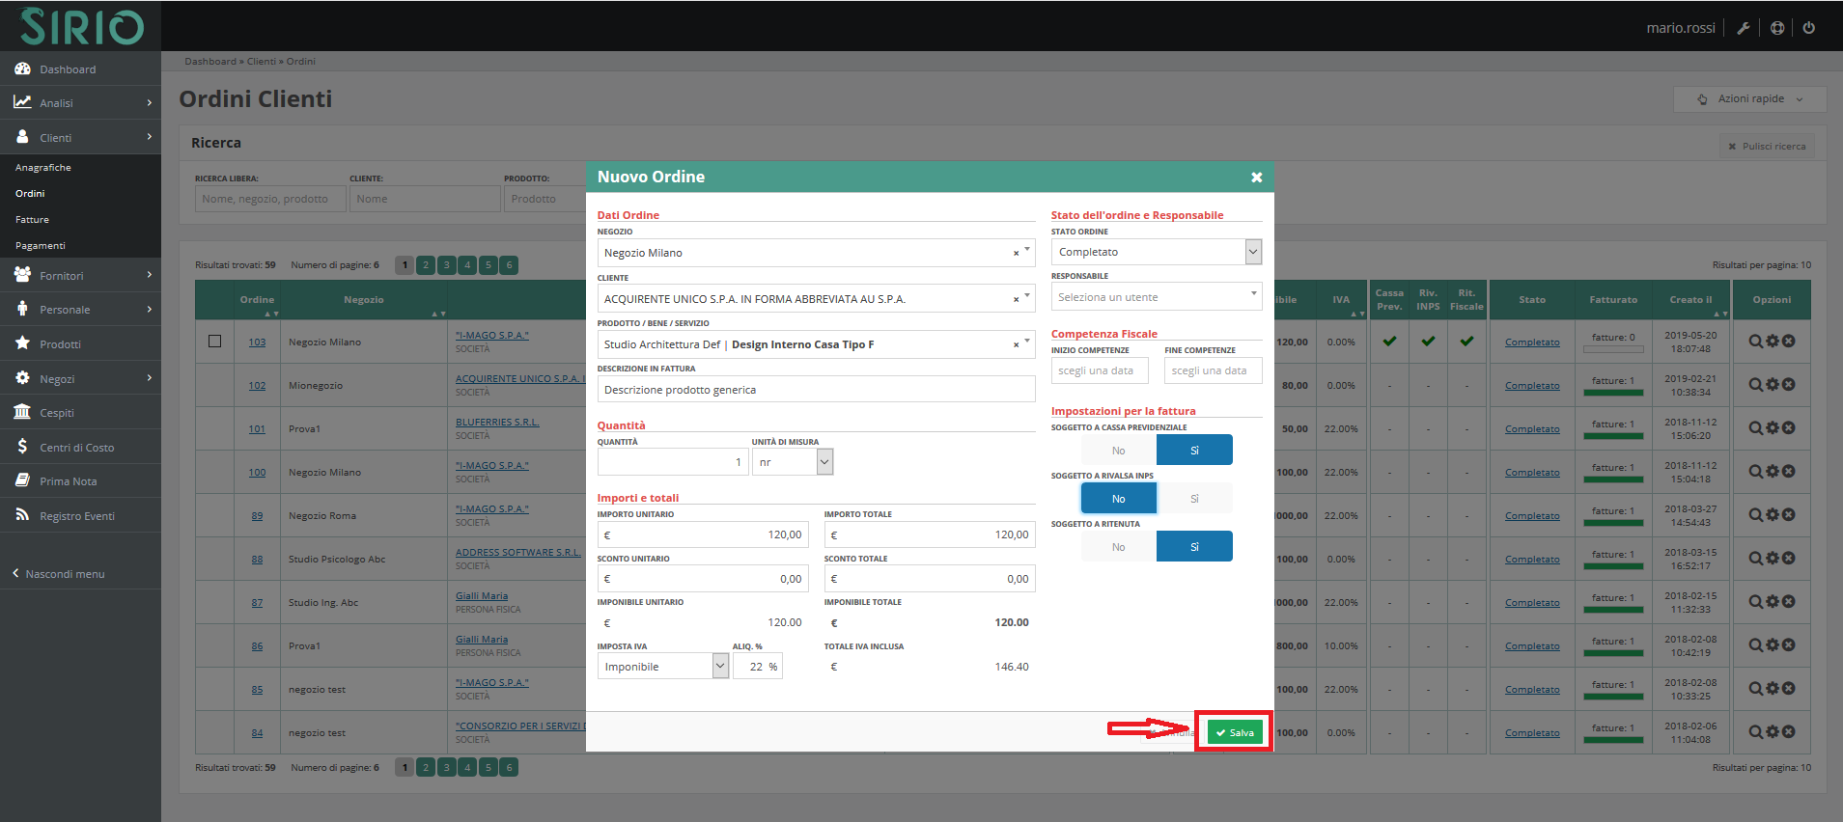Click gear icon in order 102 row

[1772, 385]
